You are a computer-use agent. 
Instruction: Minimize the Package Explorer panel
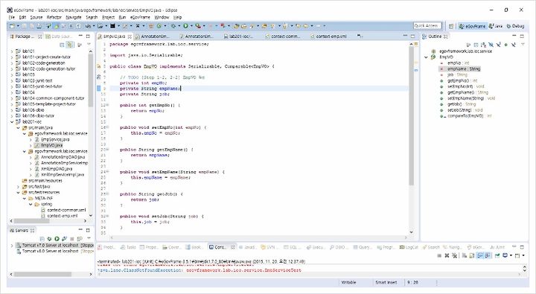pos(80,36)
